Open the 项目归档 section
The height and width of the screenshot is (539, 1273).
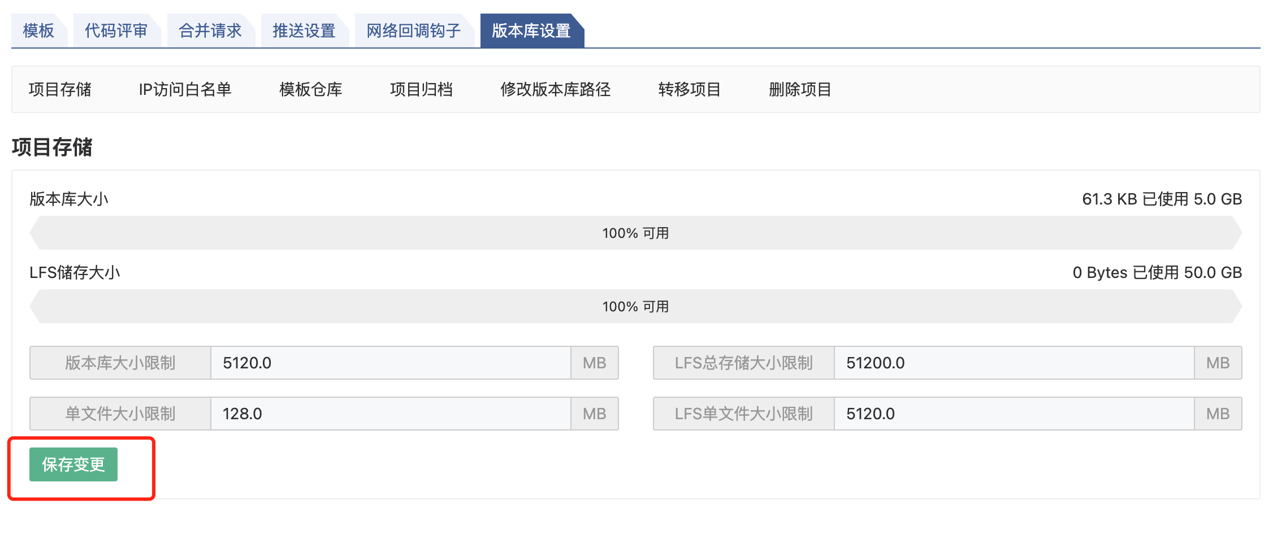421,89
